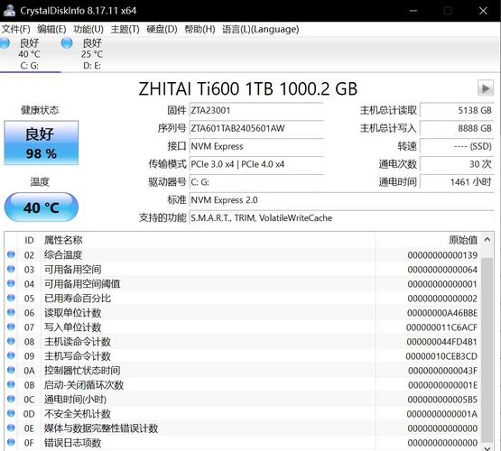The height and width of the screenshot is (451, 501).
Task: Click status dot for attribute 05 已用寿命百分比
Action: coord(11,298)
